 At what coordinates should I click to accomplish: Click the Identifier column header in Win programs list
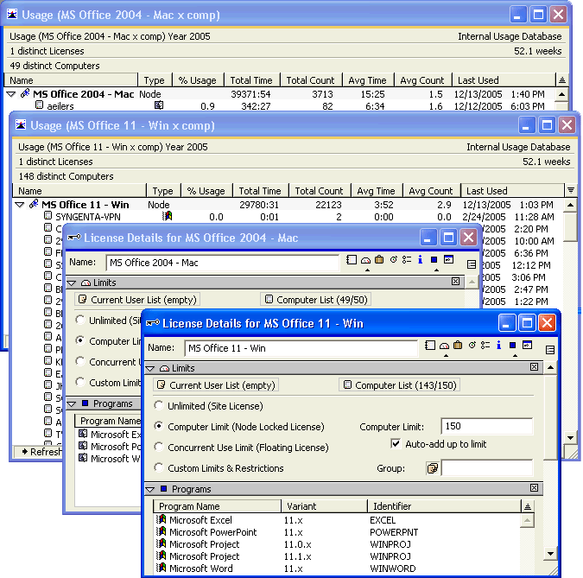click(x=444, y=506)
